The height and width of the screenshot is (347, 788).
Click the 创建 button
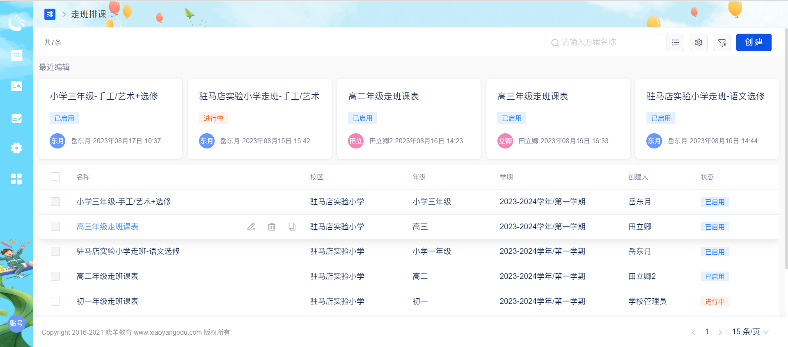754,42
